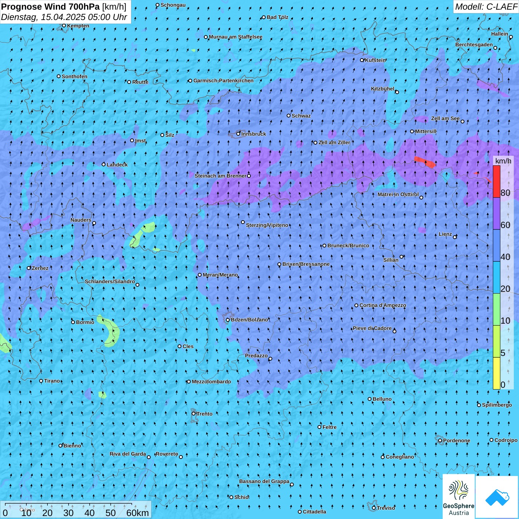The height and width of the screenshot is (519, 519).
Task: Click the Kitzbühel town marker
Action: [397, 92]
